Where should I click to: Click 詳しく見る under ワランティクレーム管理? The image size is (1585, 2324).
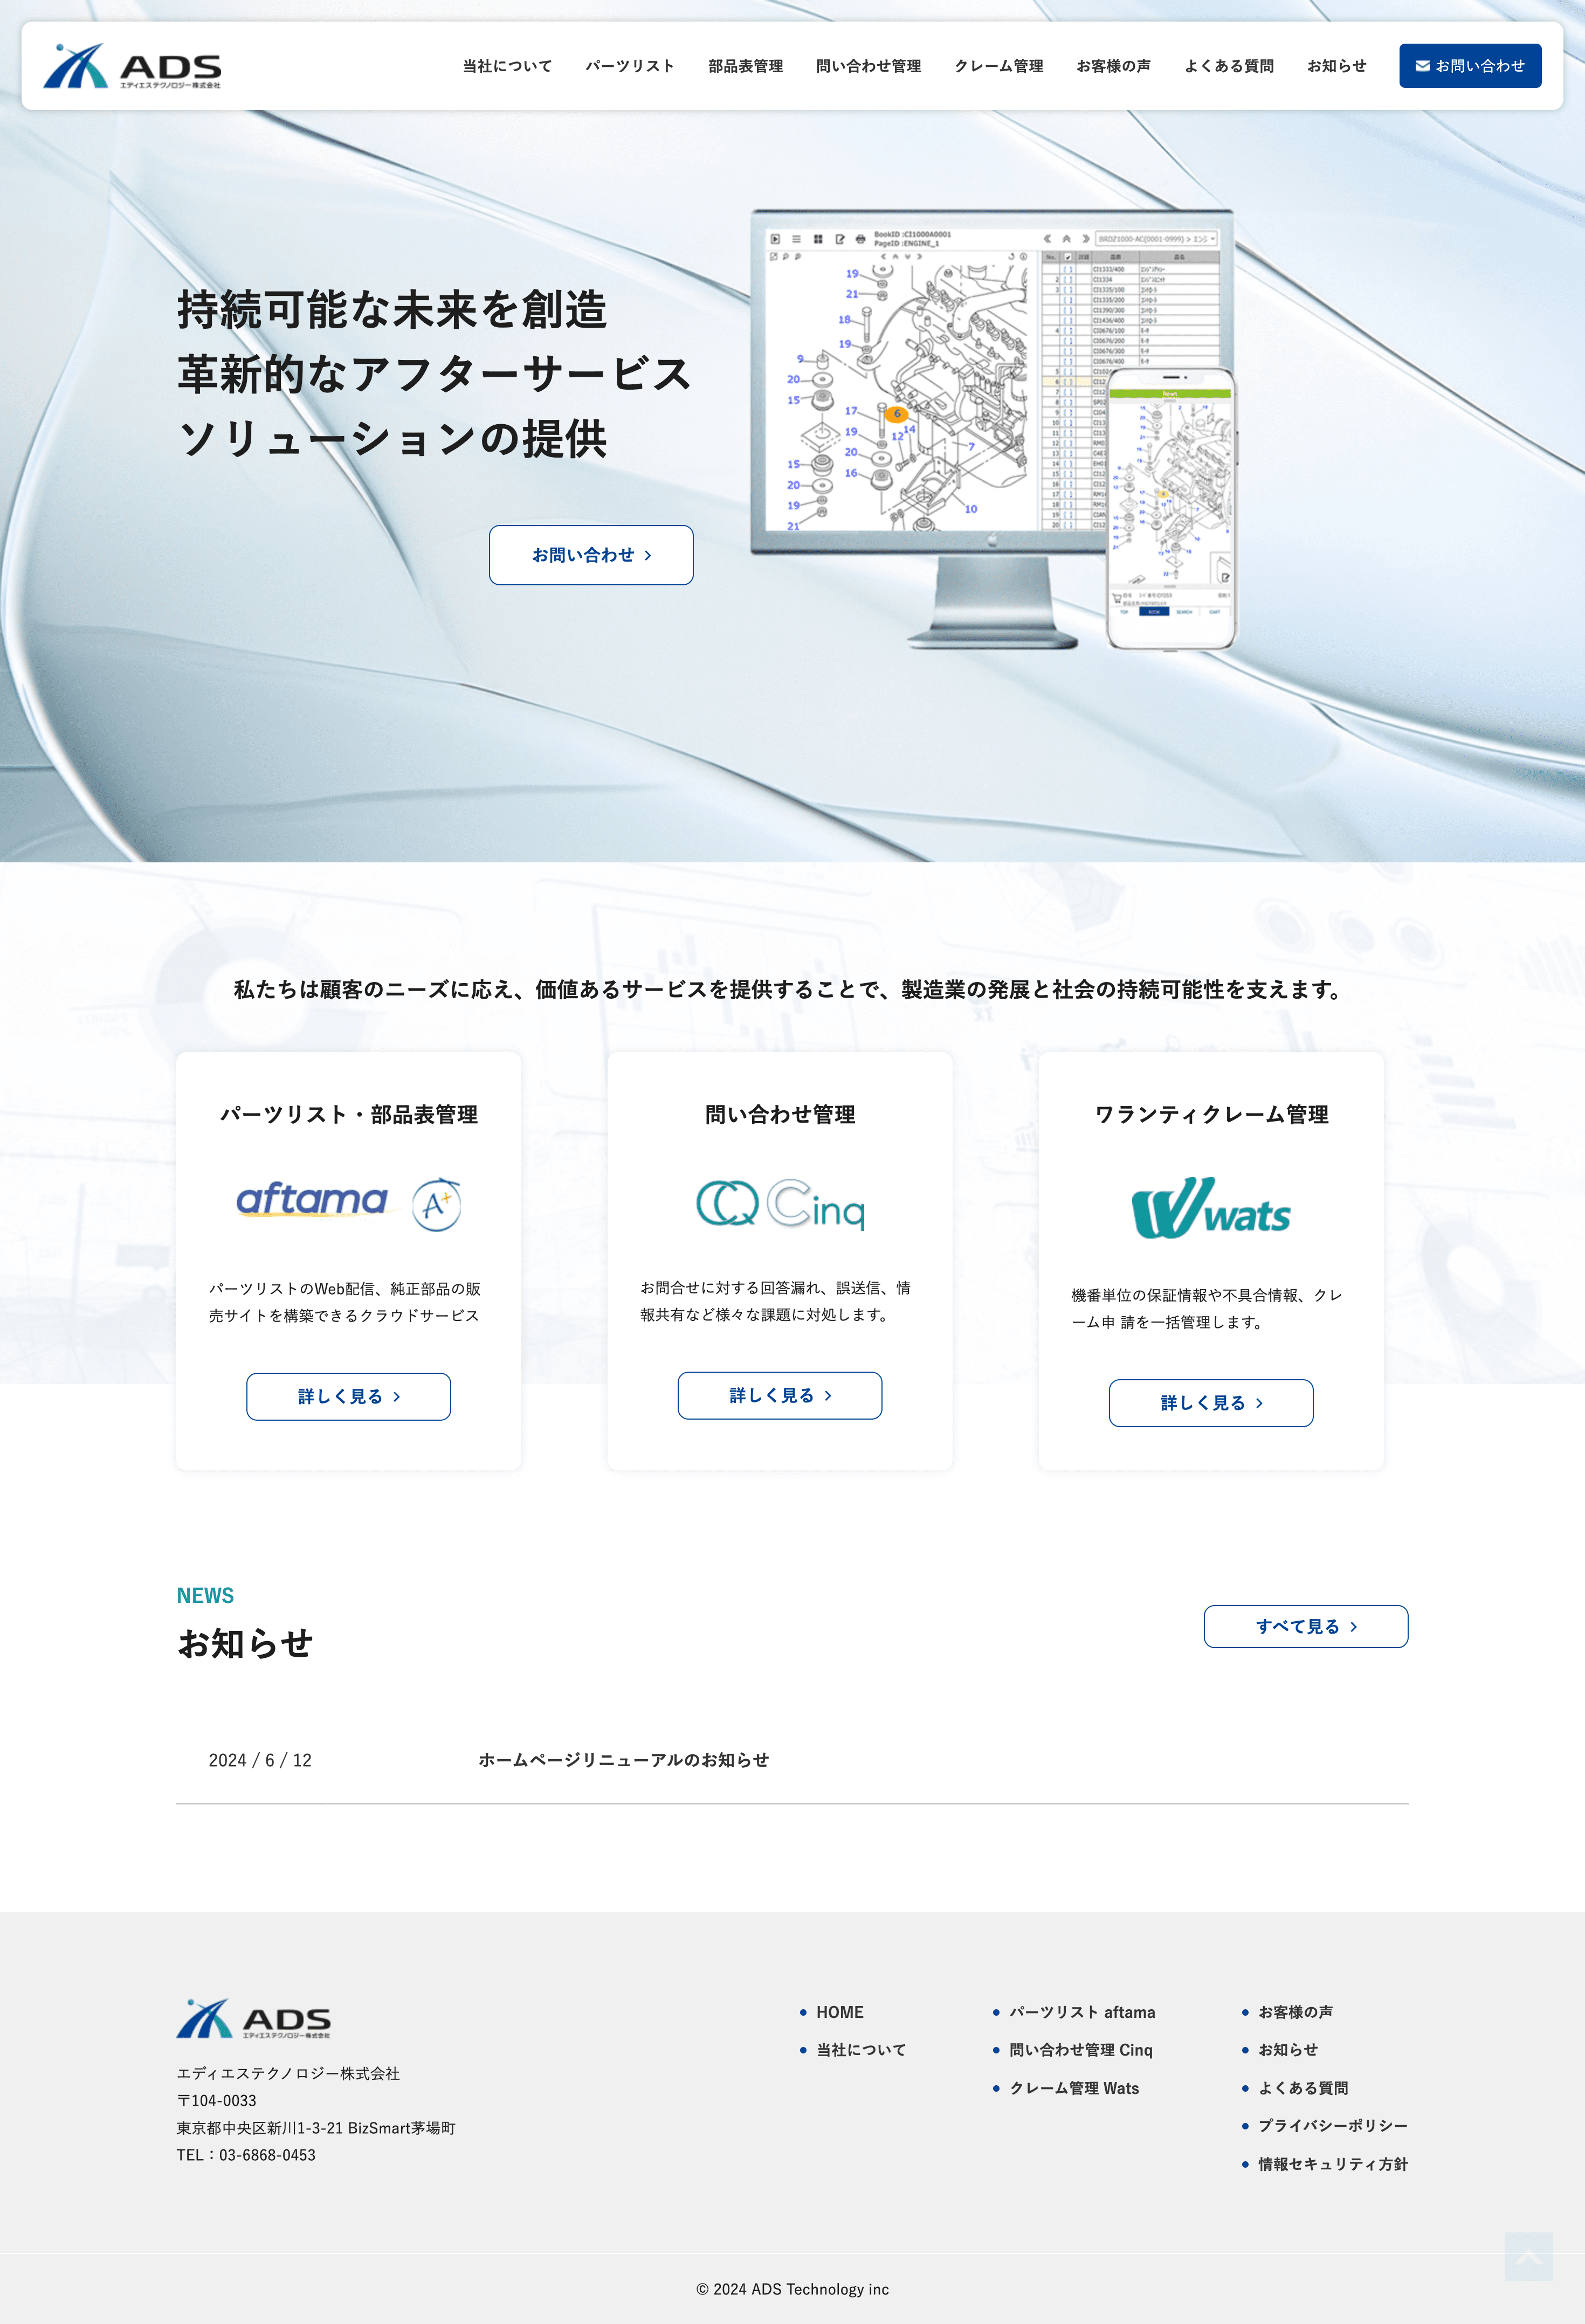tap(1210, 1403)
